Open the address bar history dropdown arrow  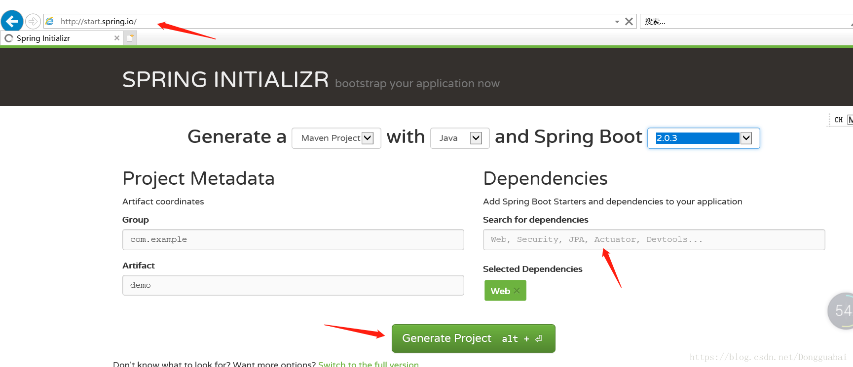tap(617, 22)
